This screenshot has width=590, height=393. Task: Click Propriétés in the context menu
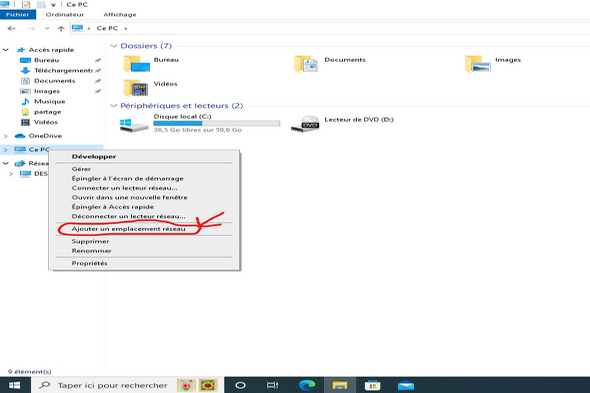89,263
